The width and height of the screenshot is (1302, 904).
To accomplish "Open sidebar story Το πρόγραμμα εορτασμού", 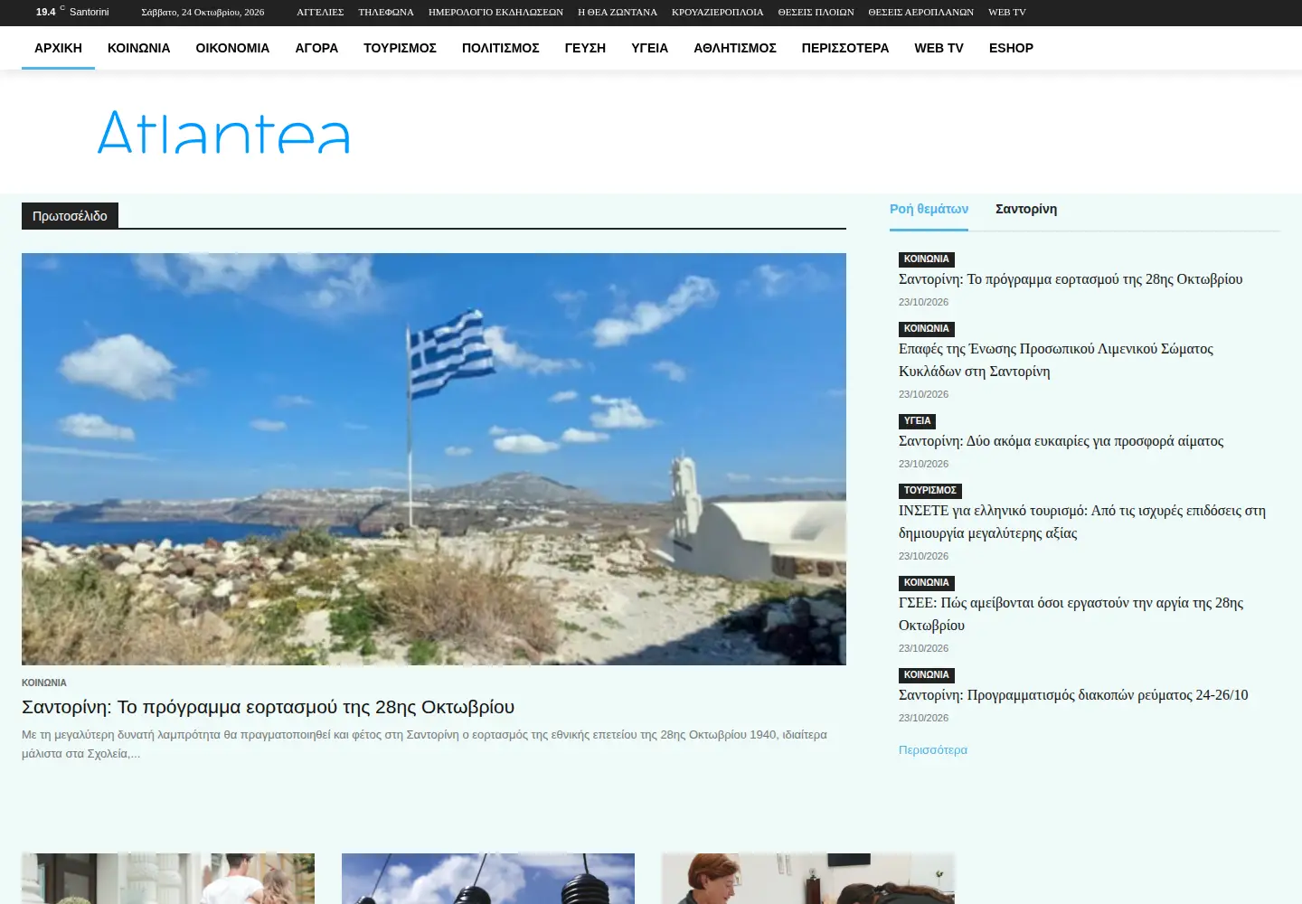I will click(1071, 279).
